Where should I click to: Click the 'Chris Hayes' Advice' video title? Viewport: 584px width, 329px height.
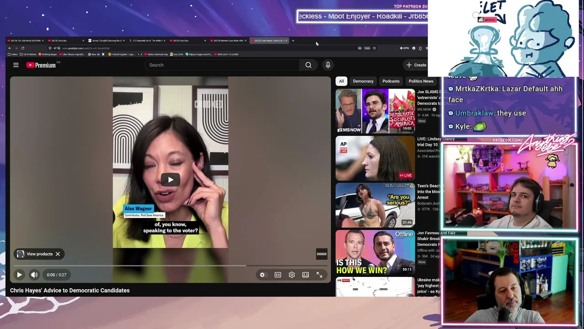click(70, 291)
